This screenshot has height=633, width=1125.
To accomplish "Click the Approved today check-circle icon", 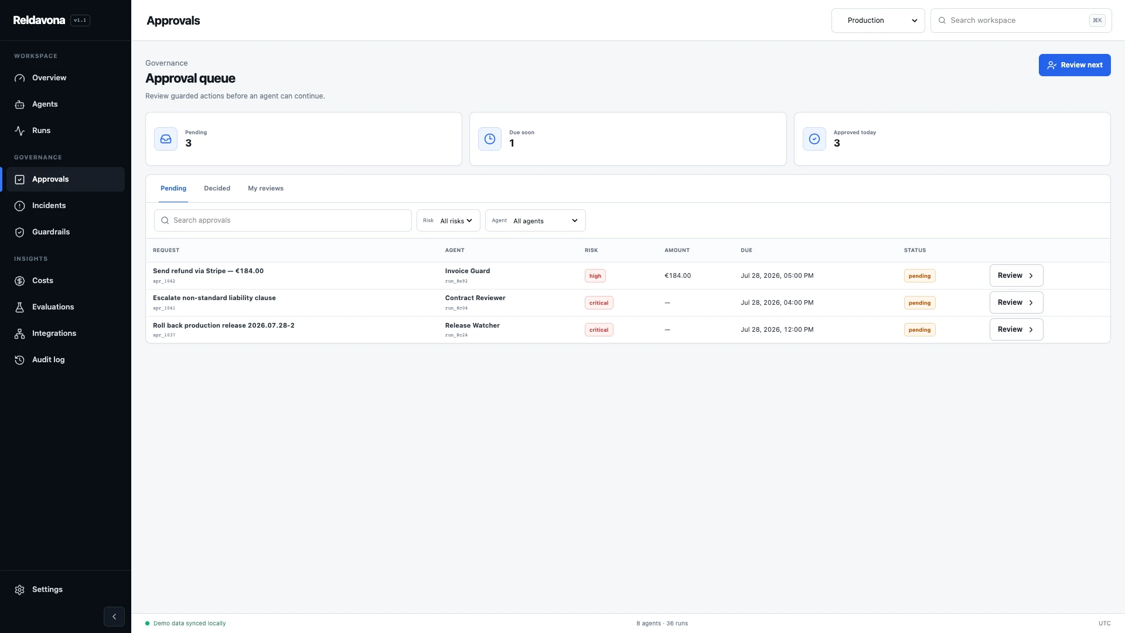I will pos(814,139).
